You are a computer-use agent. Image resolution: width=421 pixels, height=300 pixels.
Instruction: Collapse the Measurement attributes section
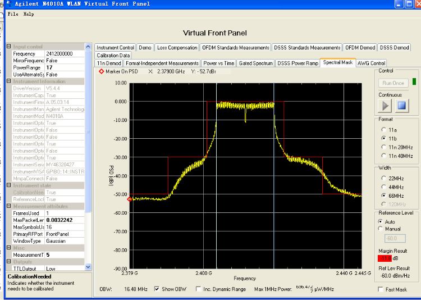tap(8, 206)
